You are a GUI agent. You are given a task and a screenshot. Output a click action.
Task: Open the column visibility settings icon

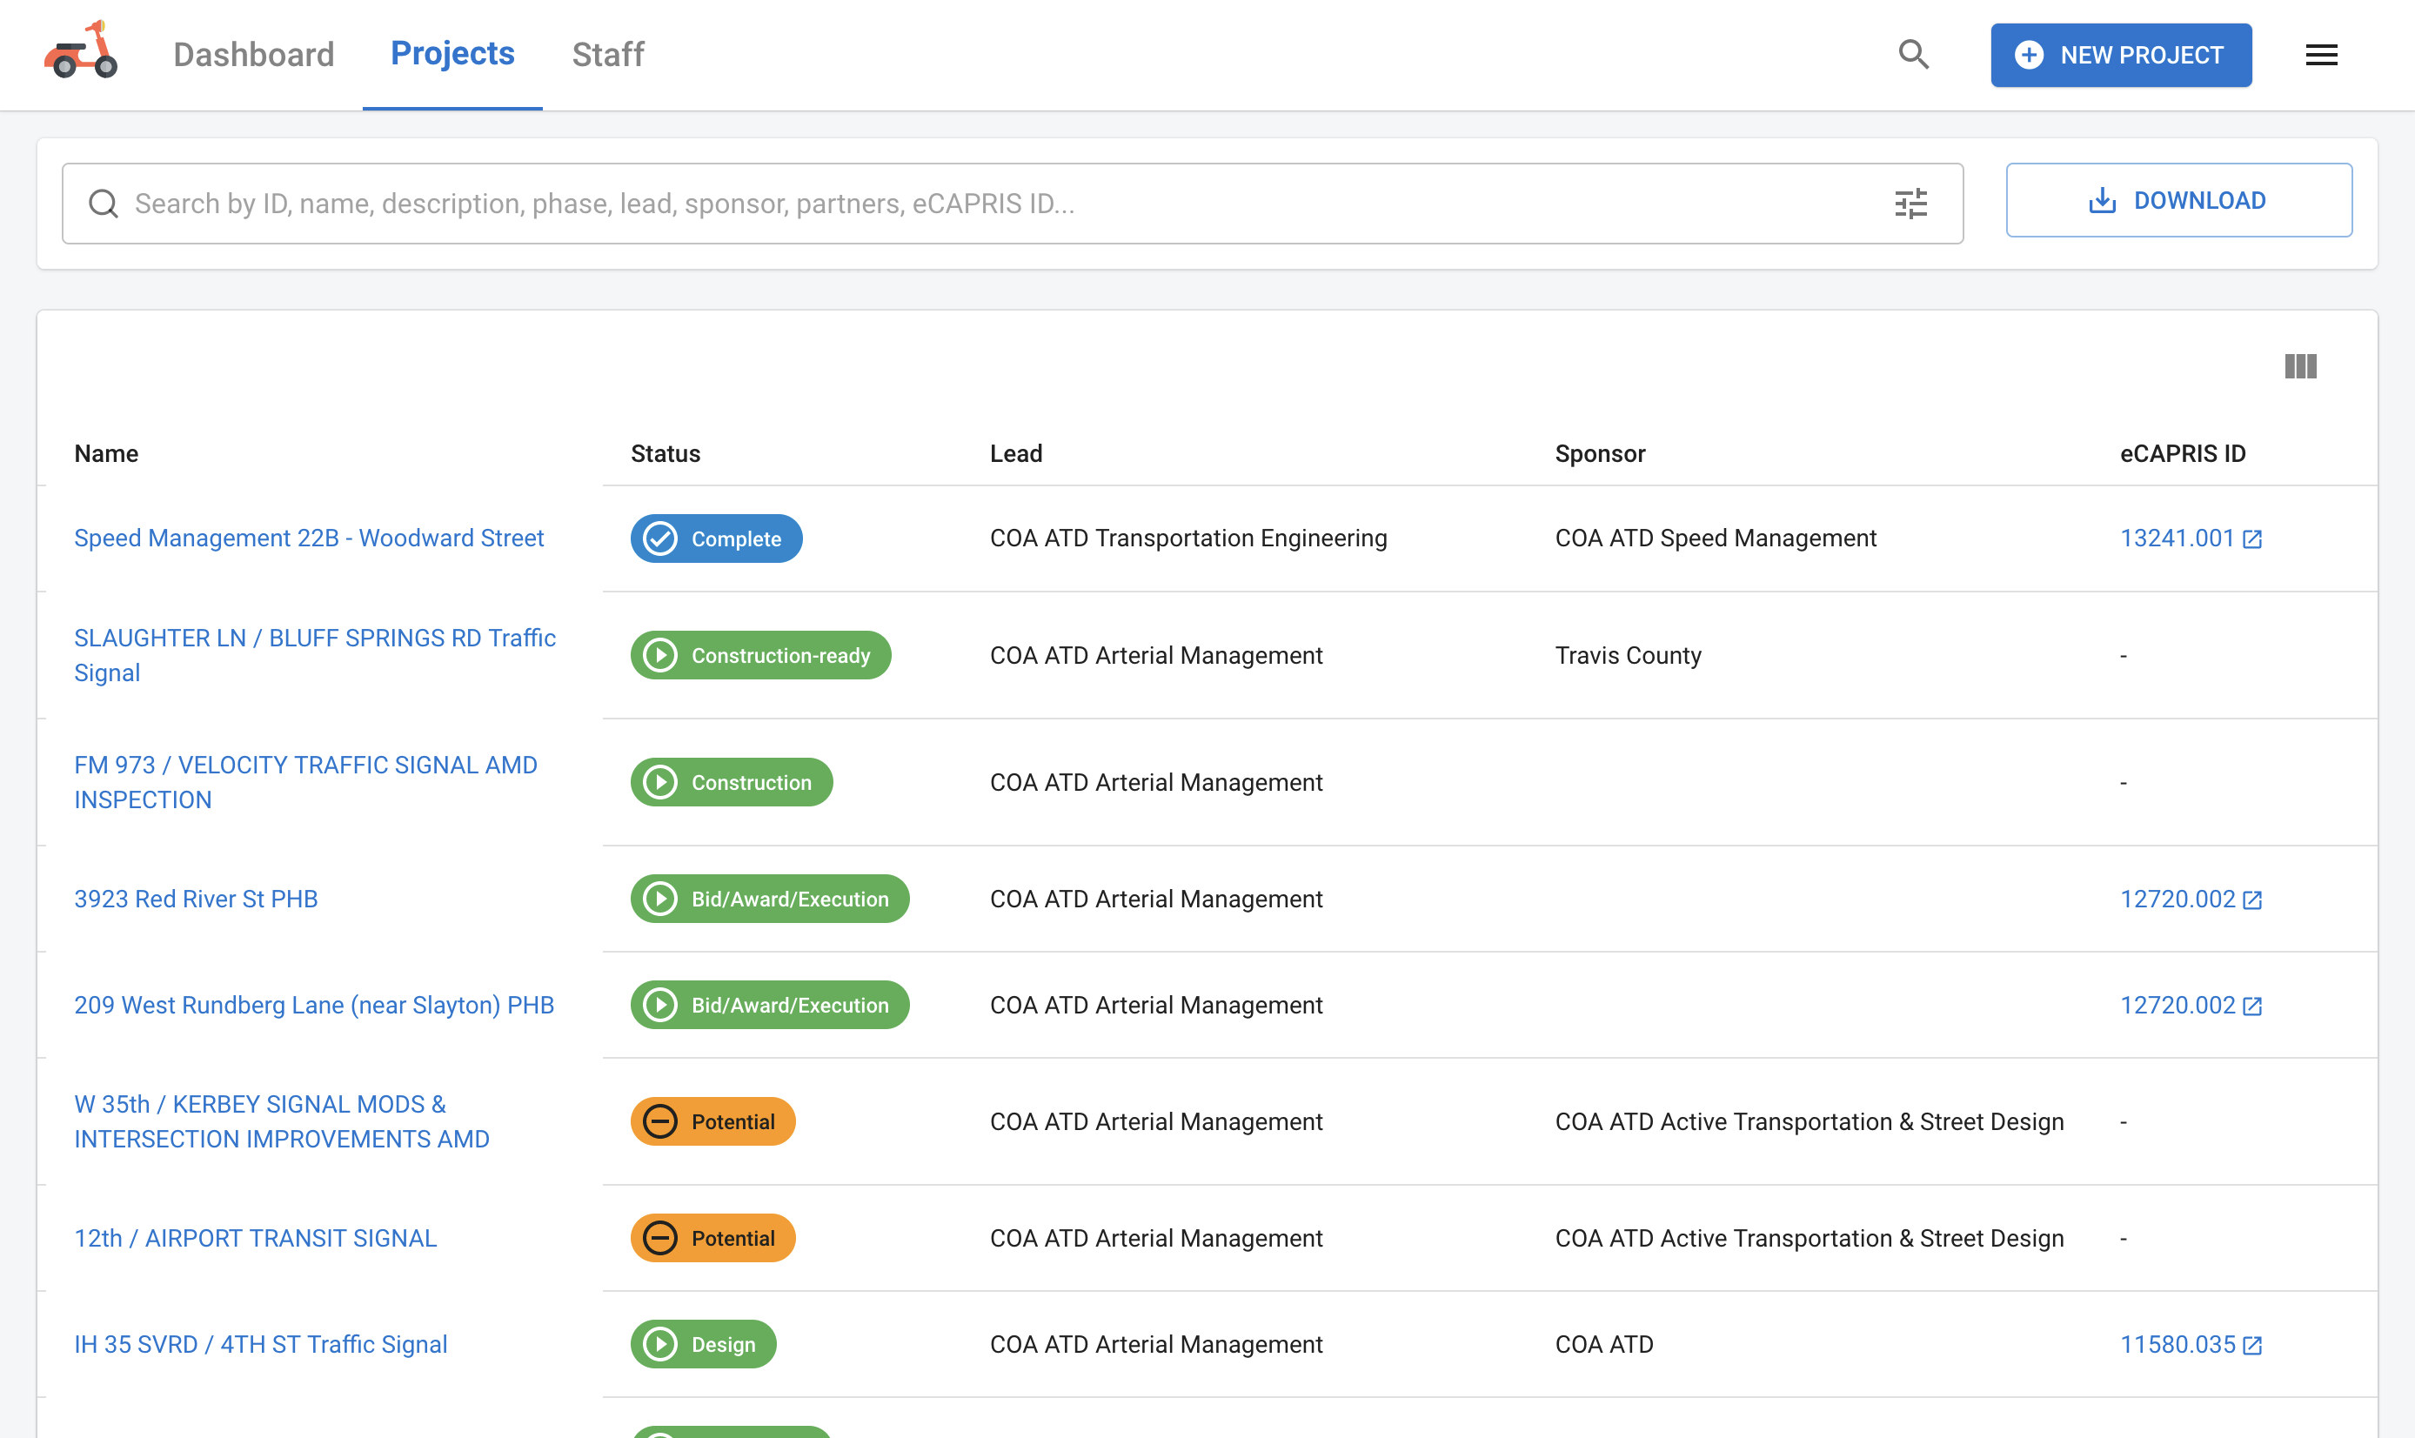coord(2299,366)
